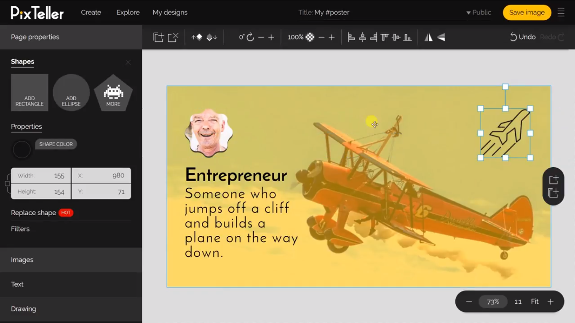Click Add Ellipse shape button
The height and width of the screenshot is (323, 575).
[71, 93]
